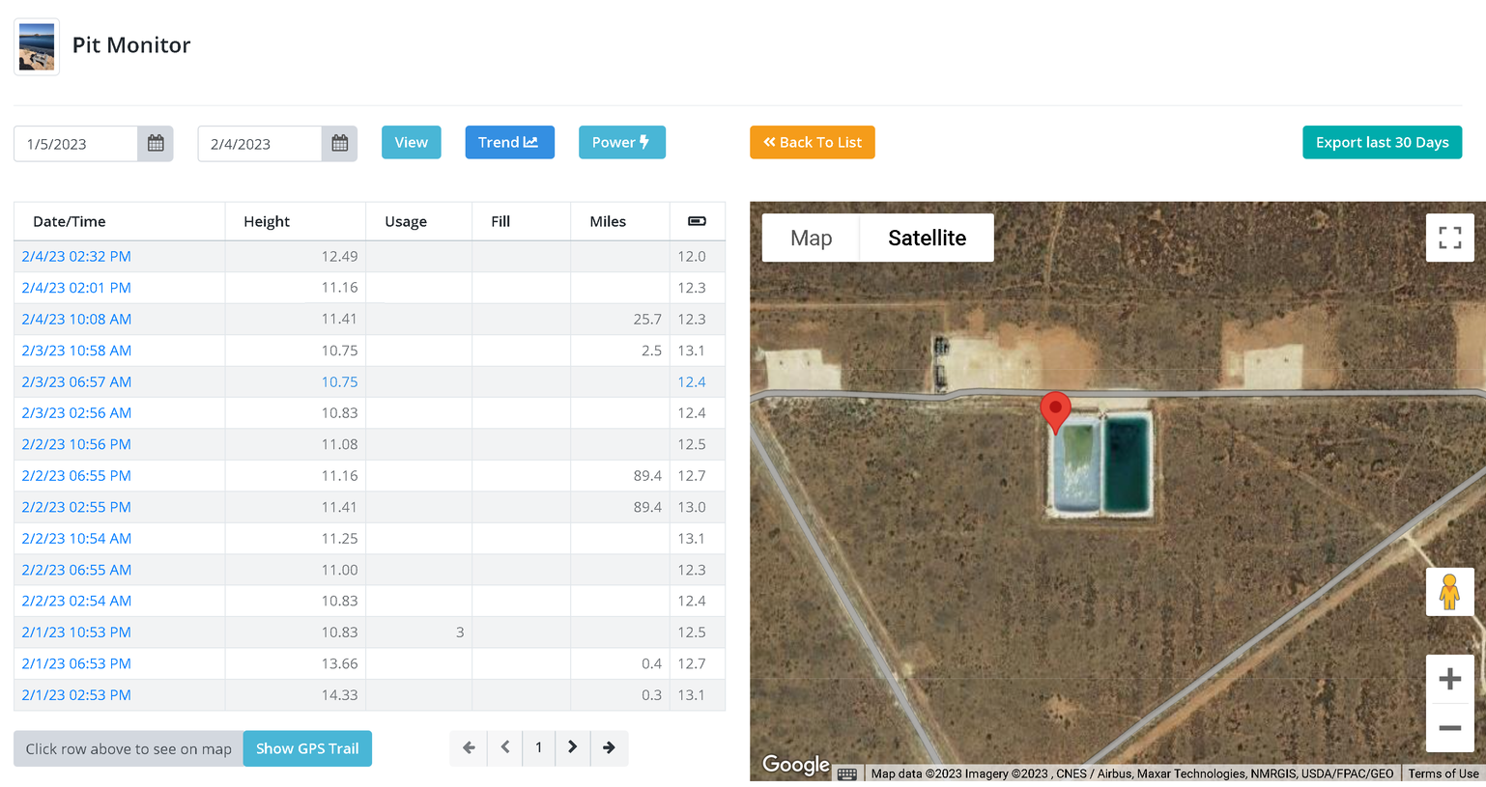Screen dimensions: 1486x787
Task: Zoom out on the map
Action: tap(1449, 728)
